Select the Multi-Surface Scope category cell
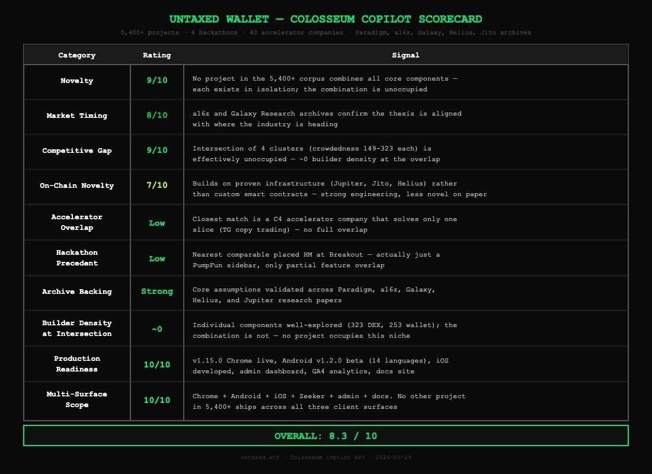Screen dimensions: 652x474 [77, 401]
